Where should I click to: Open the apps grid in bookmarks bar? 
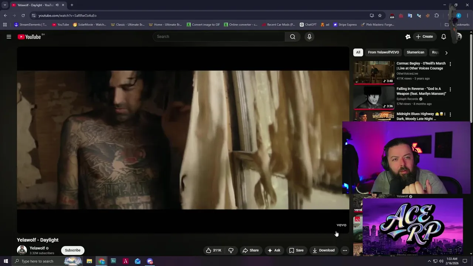click(x=5, y=25)
